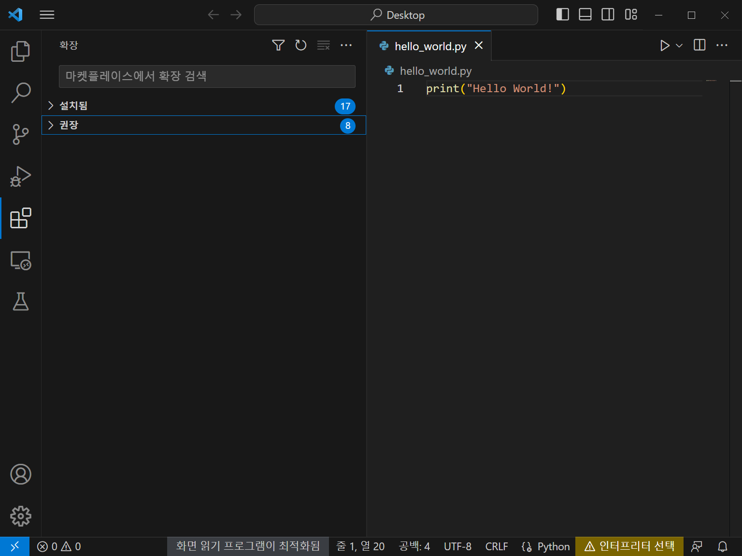Open the Accounts menu

pyautogui.click(x=20, y=474)
